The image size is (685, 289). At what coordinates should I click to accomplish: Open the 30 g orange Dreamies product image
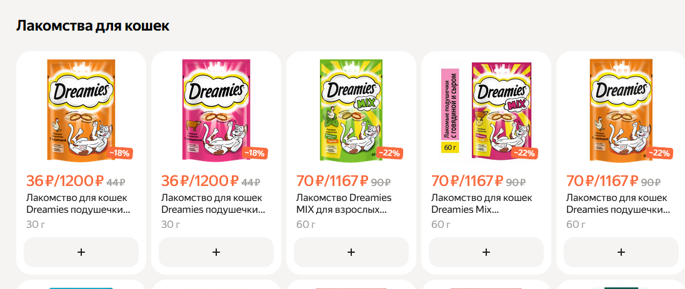coord(81,109)
